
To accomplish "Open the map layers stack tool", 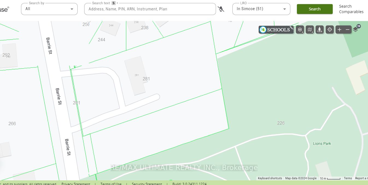I will [300, 30].
